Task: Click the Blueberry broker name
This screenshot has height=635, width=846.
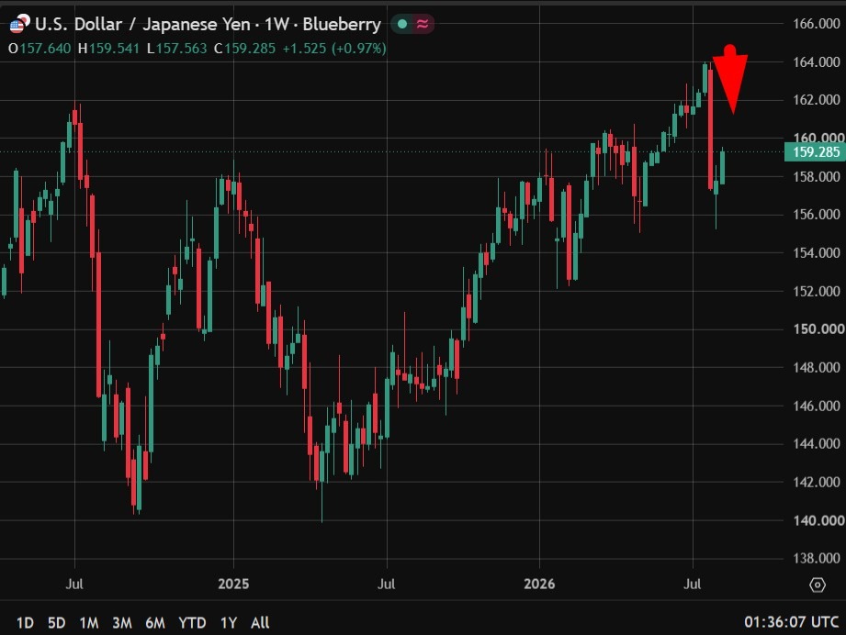Action: click(x=342, y=24)
